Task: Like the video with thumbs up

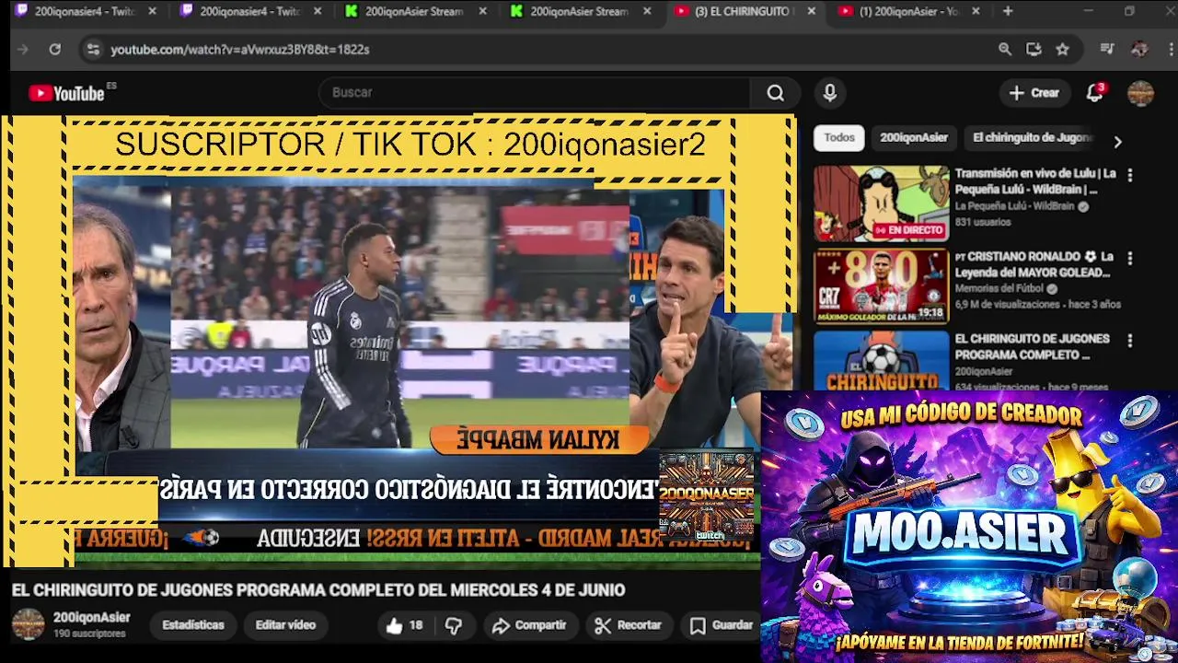Action: point(403,625)
